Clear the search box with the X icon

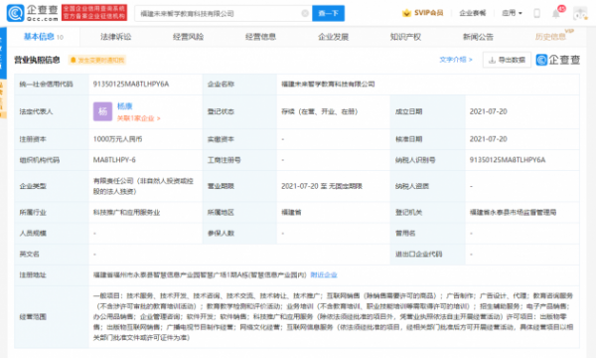click(305, 13)
